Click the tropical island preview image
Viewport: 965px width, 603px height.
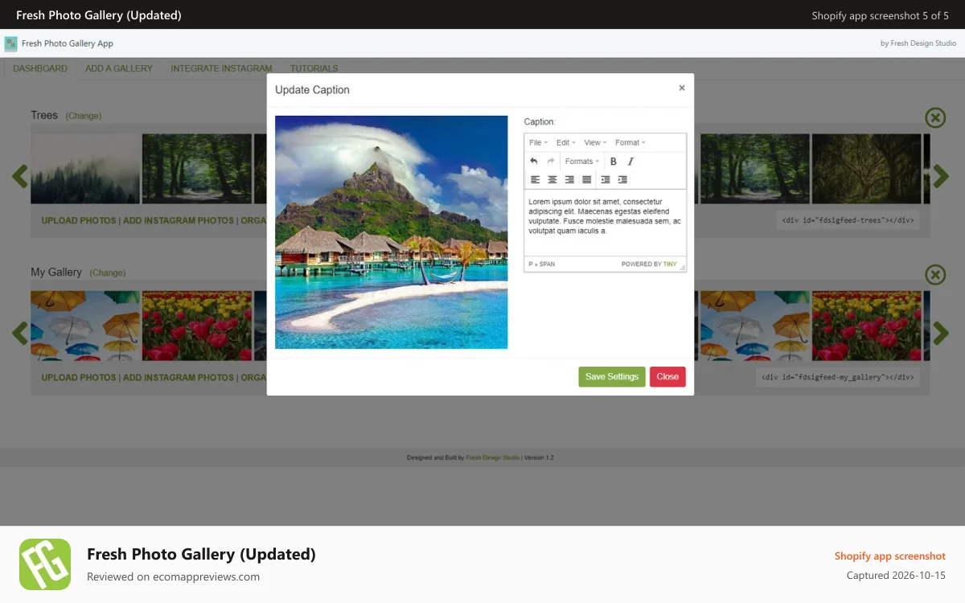(392, 232)
